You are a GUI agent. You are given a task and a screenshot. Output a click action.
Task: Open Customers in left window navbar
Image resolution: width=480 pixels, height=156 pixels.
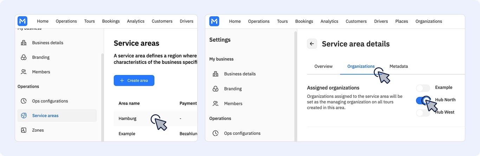click(x=162, y=21)
